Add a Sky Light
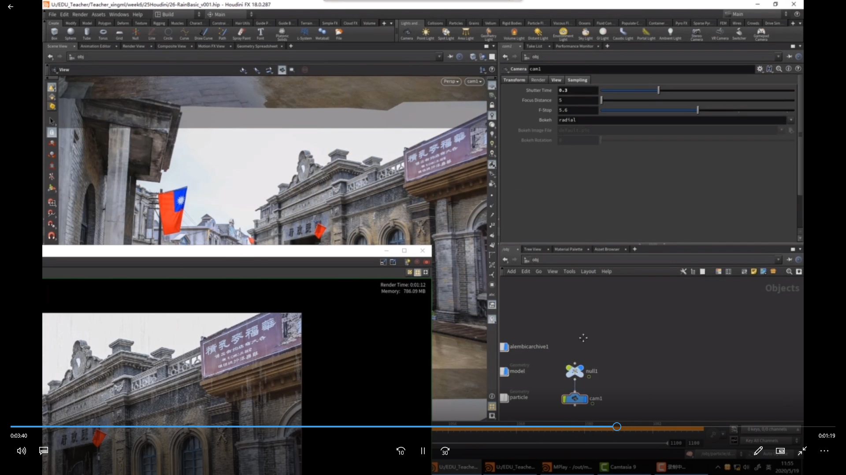This screenshot has height=475, width=846. coord(586,34)
